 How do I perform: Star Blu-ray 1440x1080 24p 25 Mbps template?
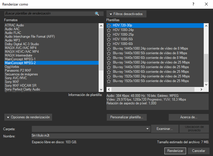109,62
